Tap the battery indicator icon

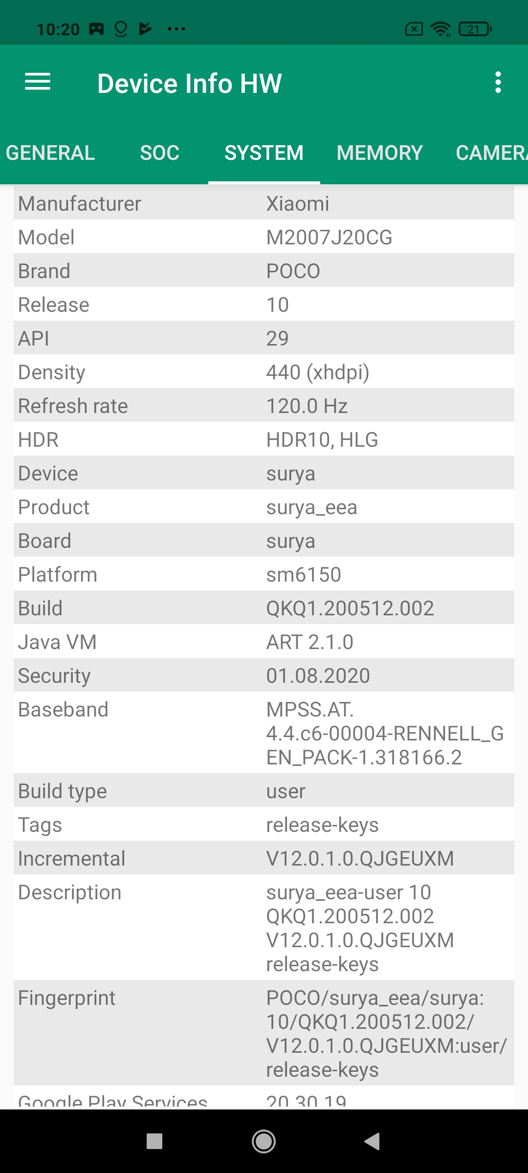(x=475, y=29)
